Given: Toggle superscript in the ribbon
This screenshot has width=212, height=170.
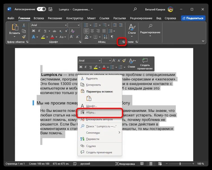Looking at the screenshot, I should [x=66, y=31].
